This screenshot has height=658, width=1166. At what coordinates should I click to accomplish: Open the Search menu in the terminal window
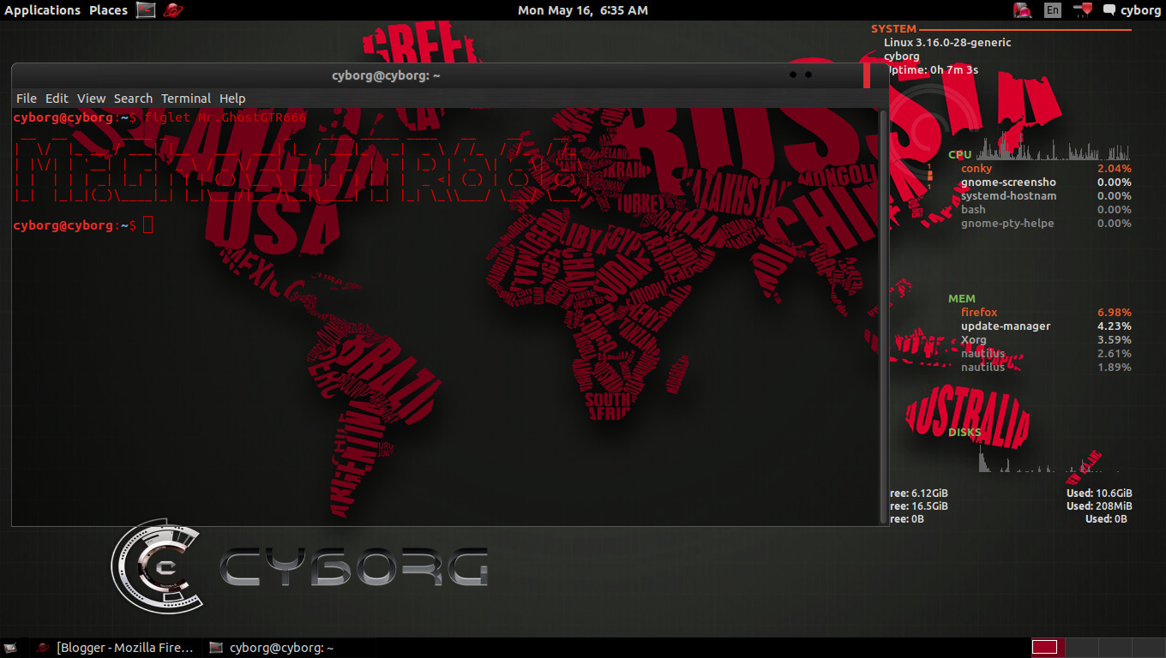pos(133,98)
